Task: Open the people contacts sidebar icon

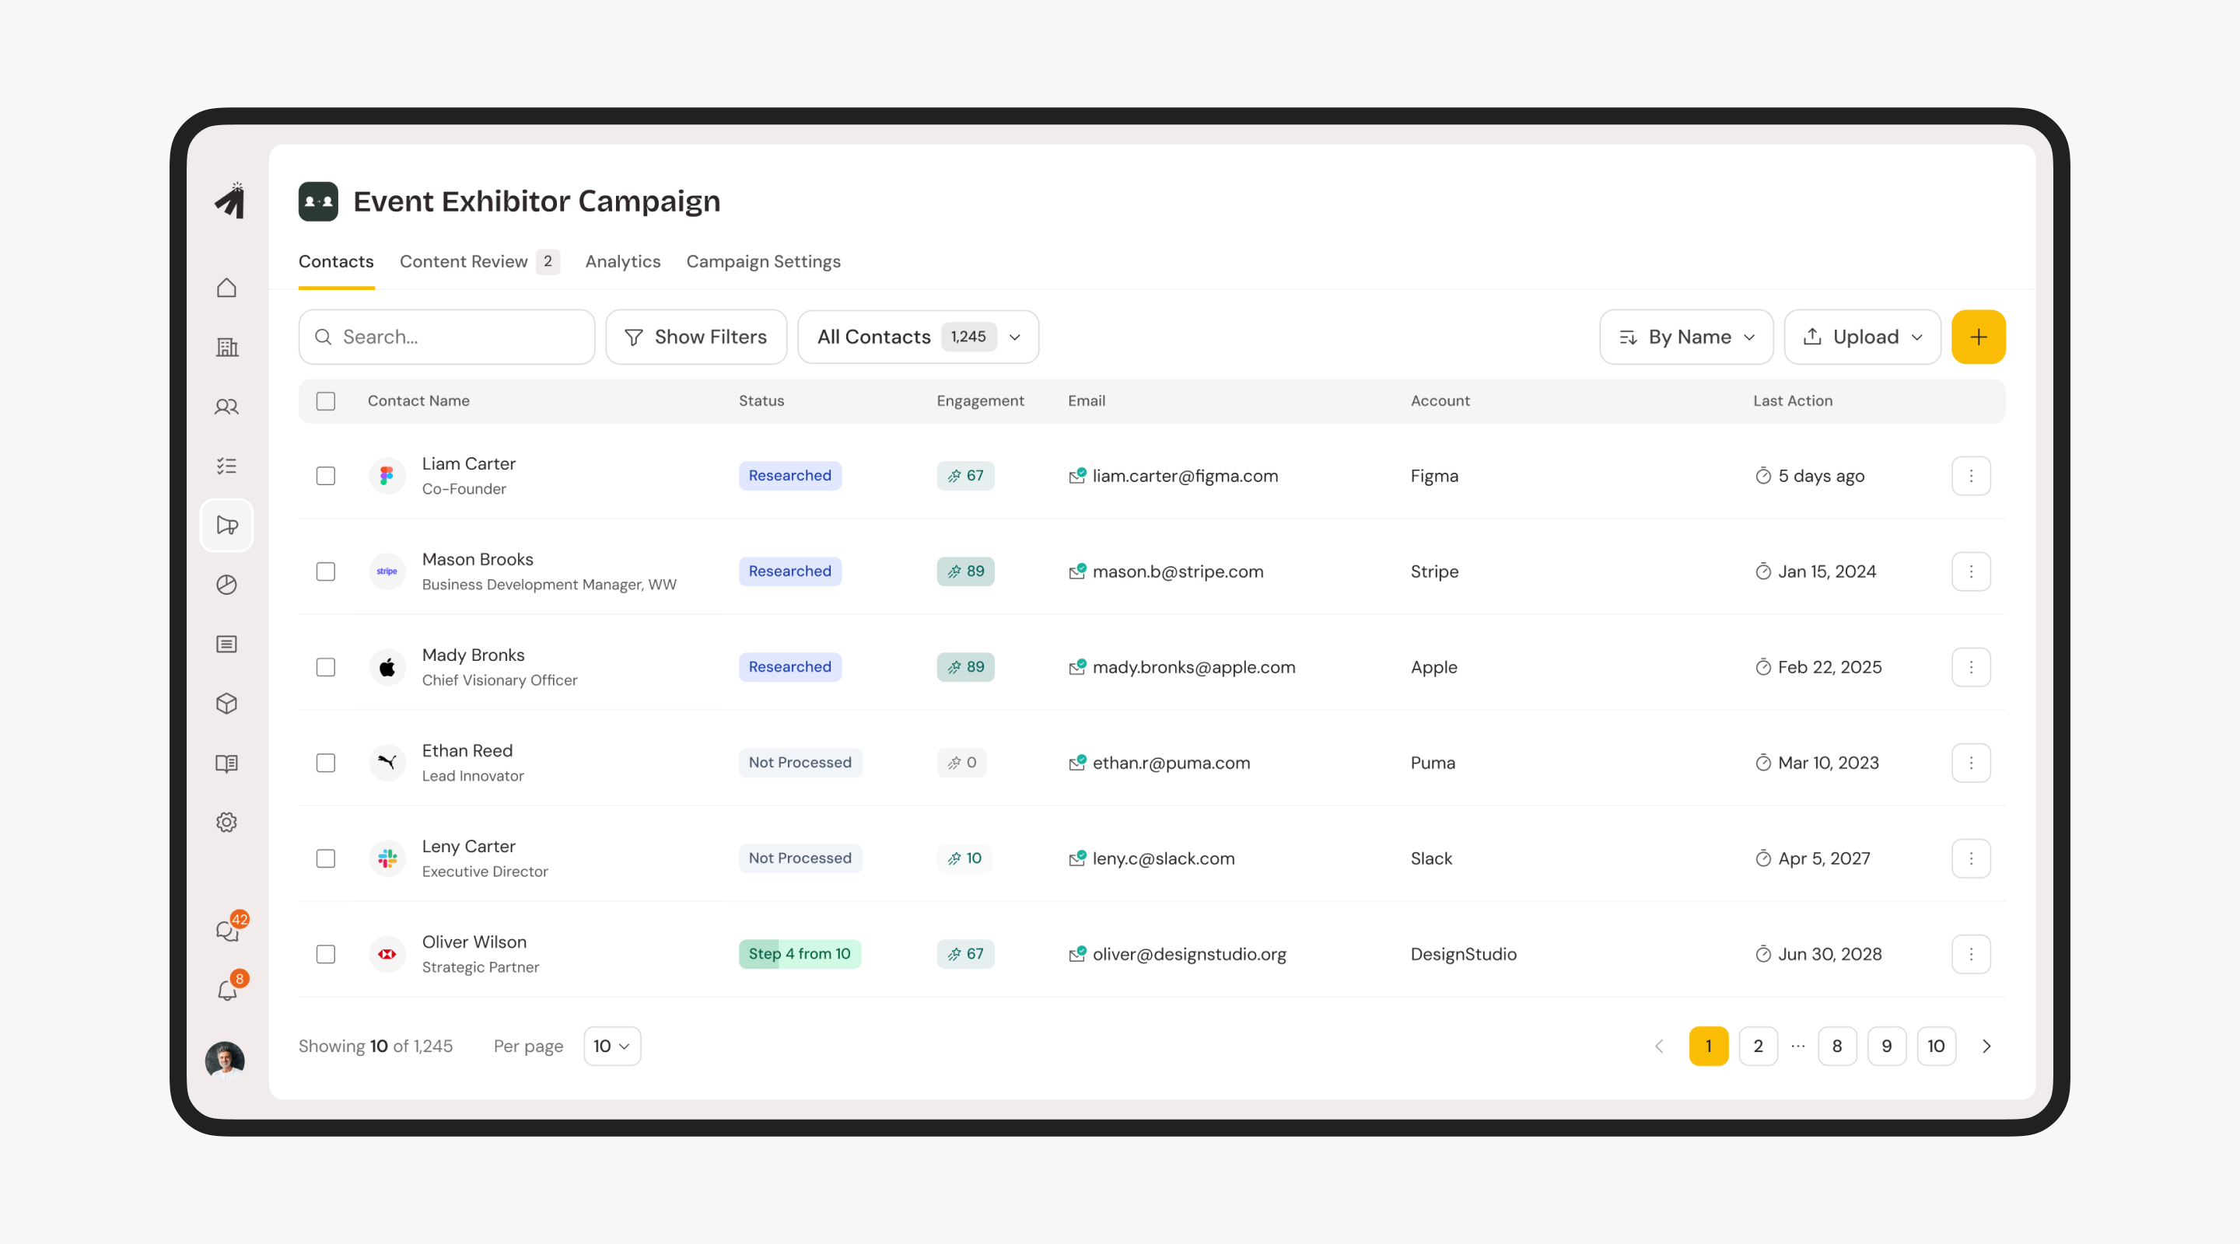Action: click(x=226, y=407)
